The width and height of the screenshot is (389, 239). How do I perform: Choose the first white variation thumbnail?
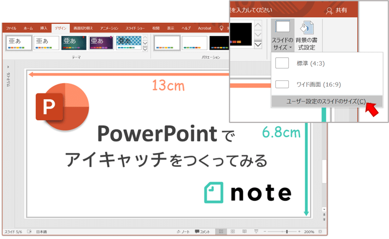[167, 43]
